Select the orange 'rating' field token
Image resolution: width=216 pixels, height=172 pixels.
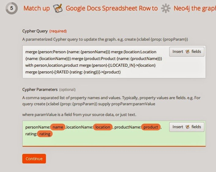click(45, 134)
